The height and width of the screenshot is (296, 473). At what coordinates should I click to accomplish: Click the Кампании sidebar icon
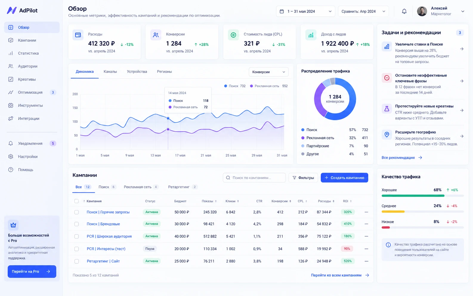pos(11,40)
